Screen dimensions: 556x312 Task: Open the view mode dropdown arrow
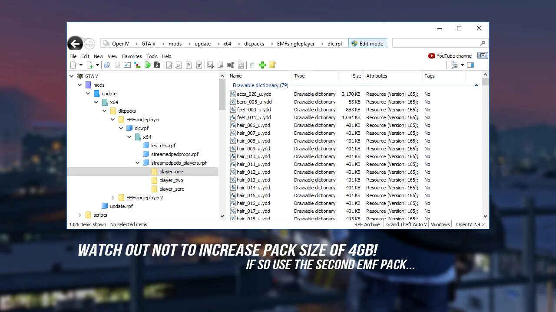(462, 65)
